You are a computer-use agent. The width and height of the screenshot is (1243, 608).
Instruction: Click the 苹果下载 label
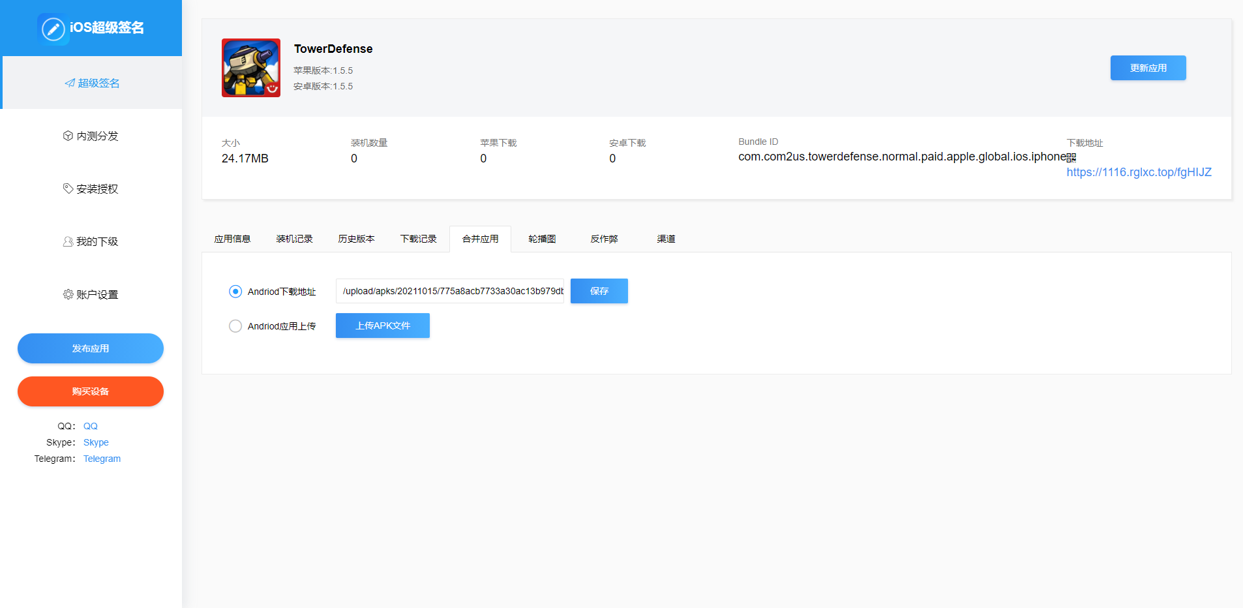[x=498, y=143]
